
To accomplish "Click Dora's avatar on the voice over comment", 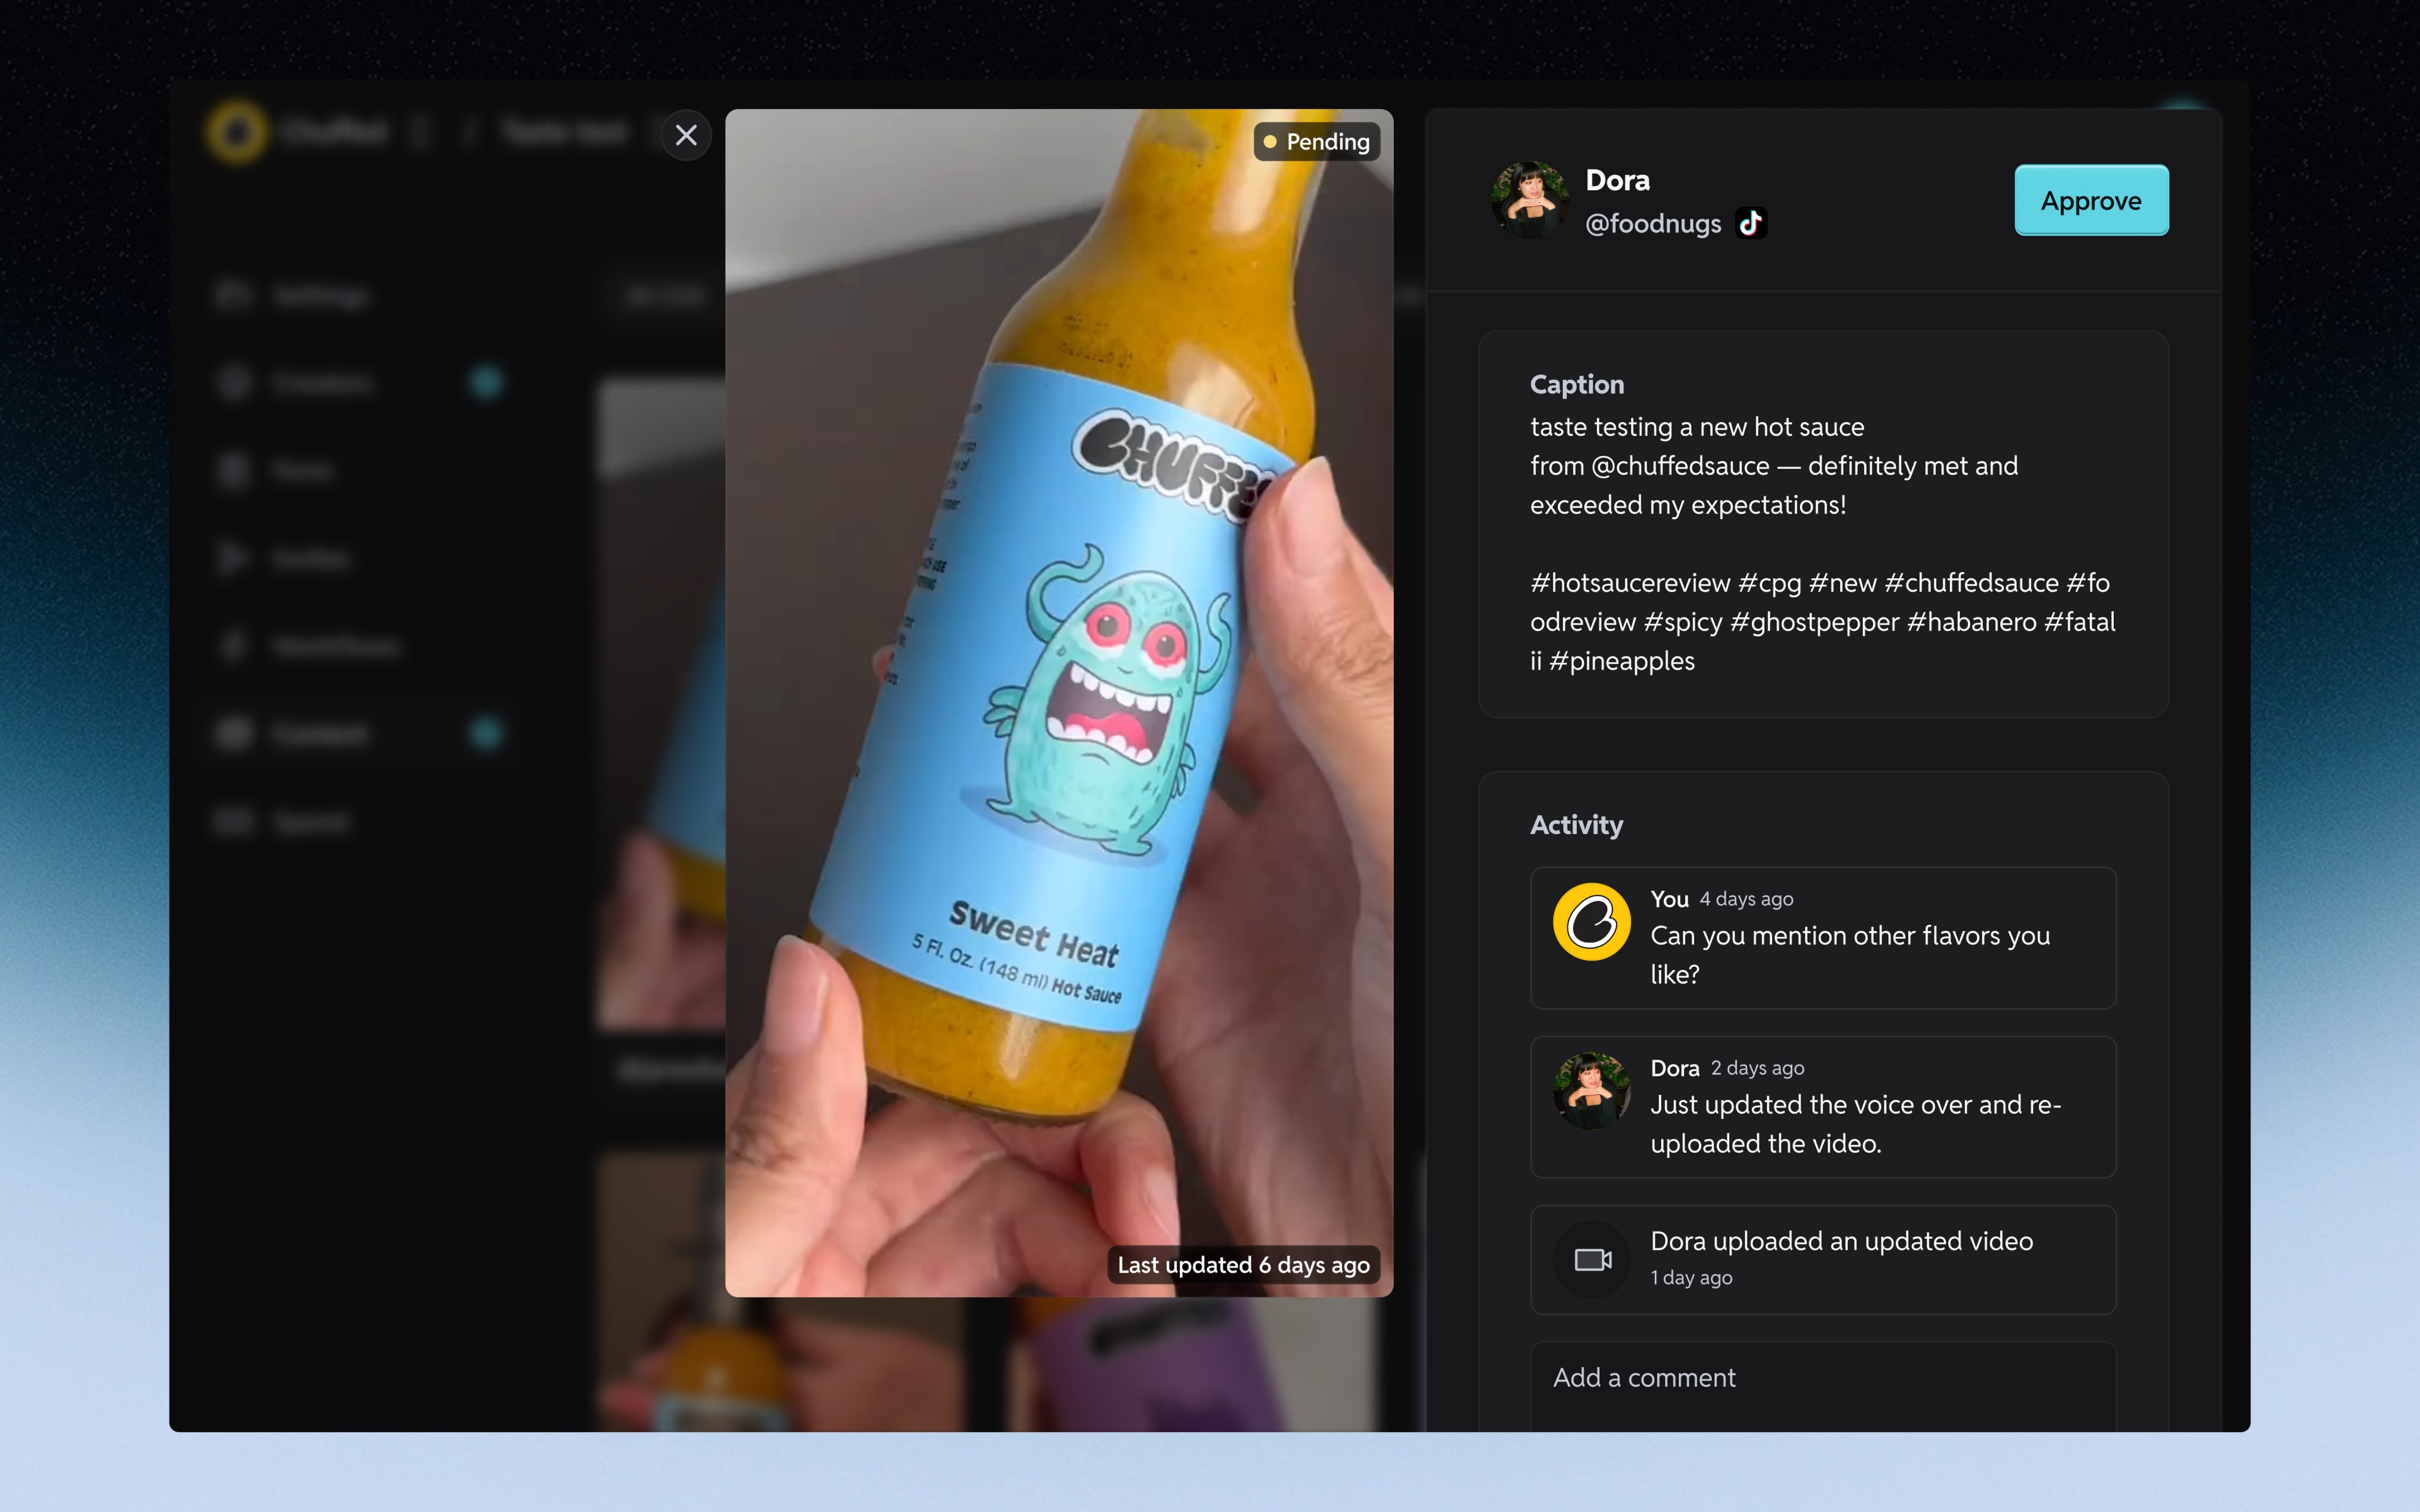I will pyautogui.click(x=1592, y=1090).
